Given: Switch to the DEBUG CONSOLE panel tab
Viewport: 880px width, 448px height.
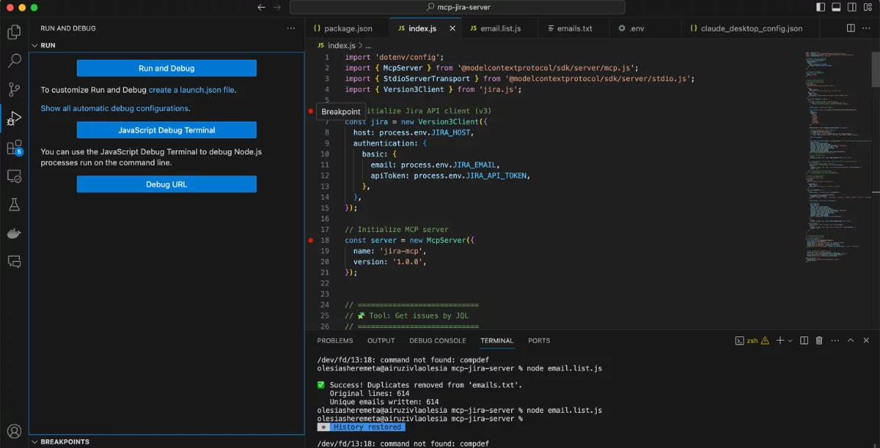Looking at the screenshot, I should click(437, 341).
